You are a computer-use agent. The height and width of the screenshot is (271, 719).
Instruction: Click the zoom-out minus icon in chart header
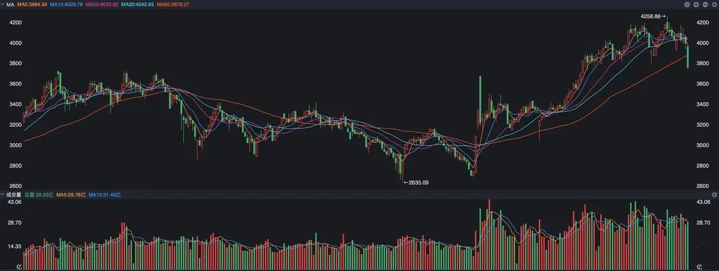click(x=705, y=4)
